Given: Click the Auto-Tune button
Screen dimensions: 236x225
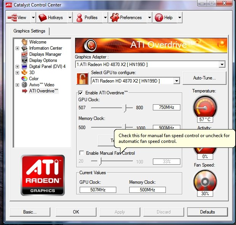Looking at the screenshot, I should (204, 78).
